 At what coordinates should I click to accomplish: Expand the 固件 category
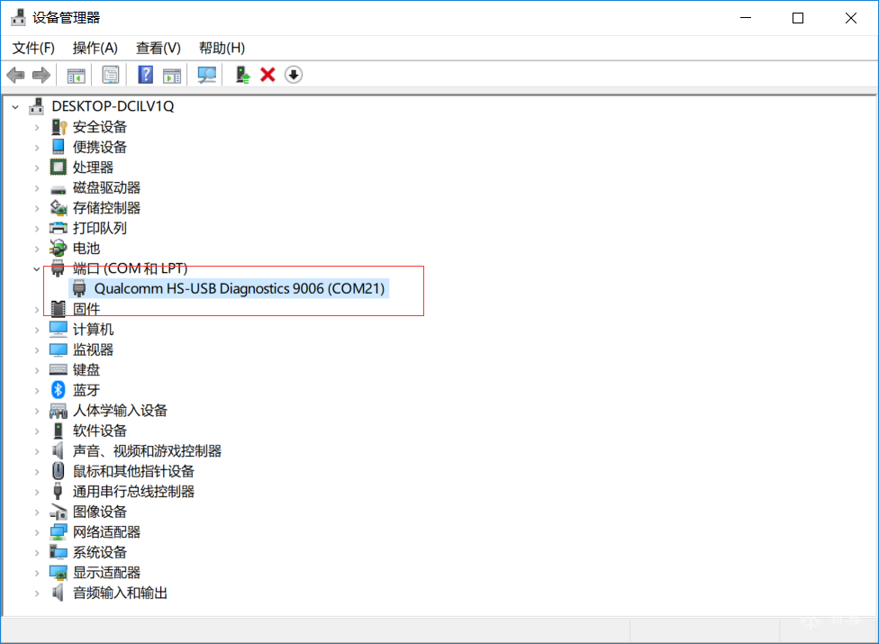(37, 309)
